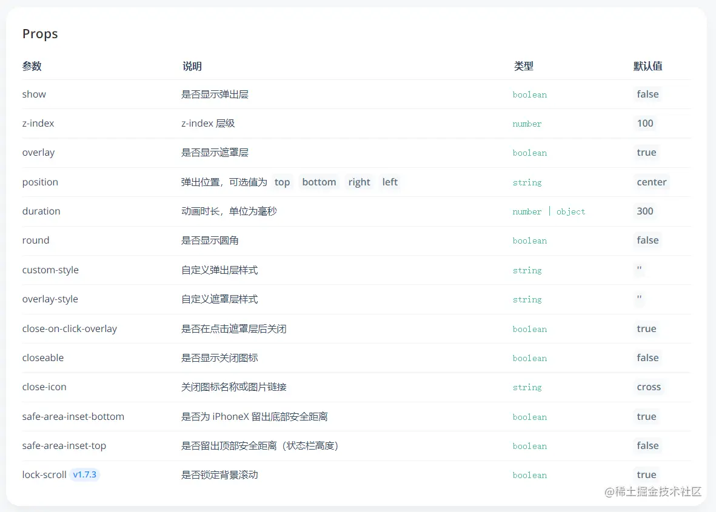Click the closeable parameter name
This screenshot has height=512, width=716.
(43, 357)
